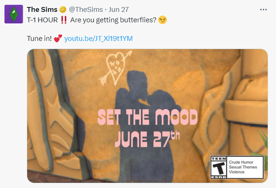Open the three-dot more options menu
277x188 pixels.
click(264, 10)
